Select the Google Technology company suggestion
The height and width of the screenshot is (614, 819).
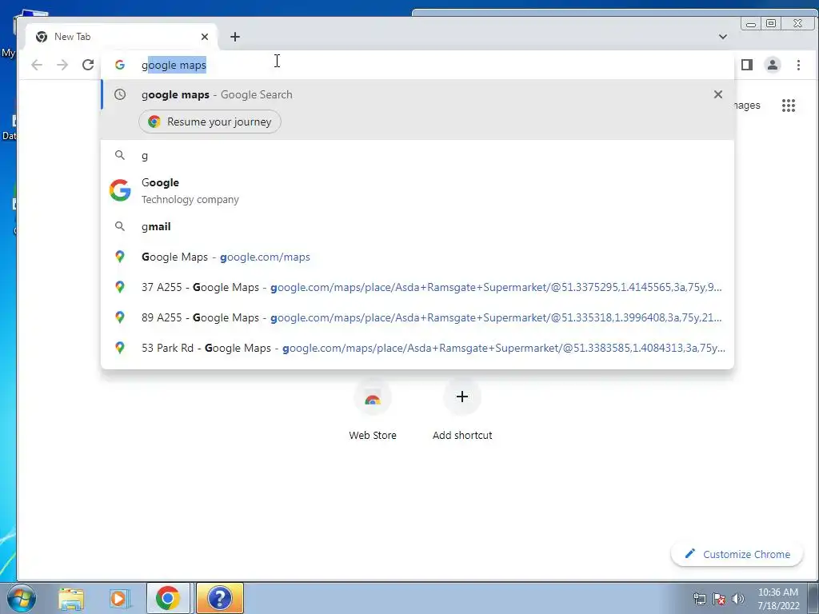click(417, 190)
